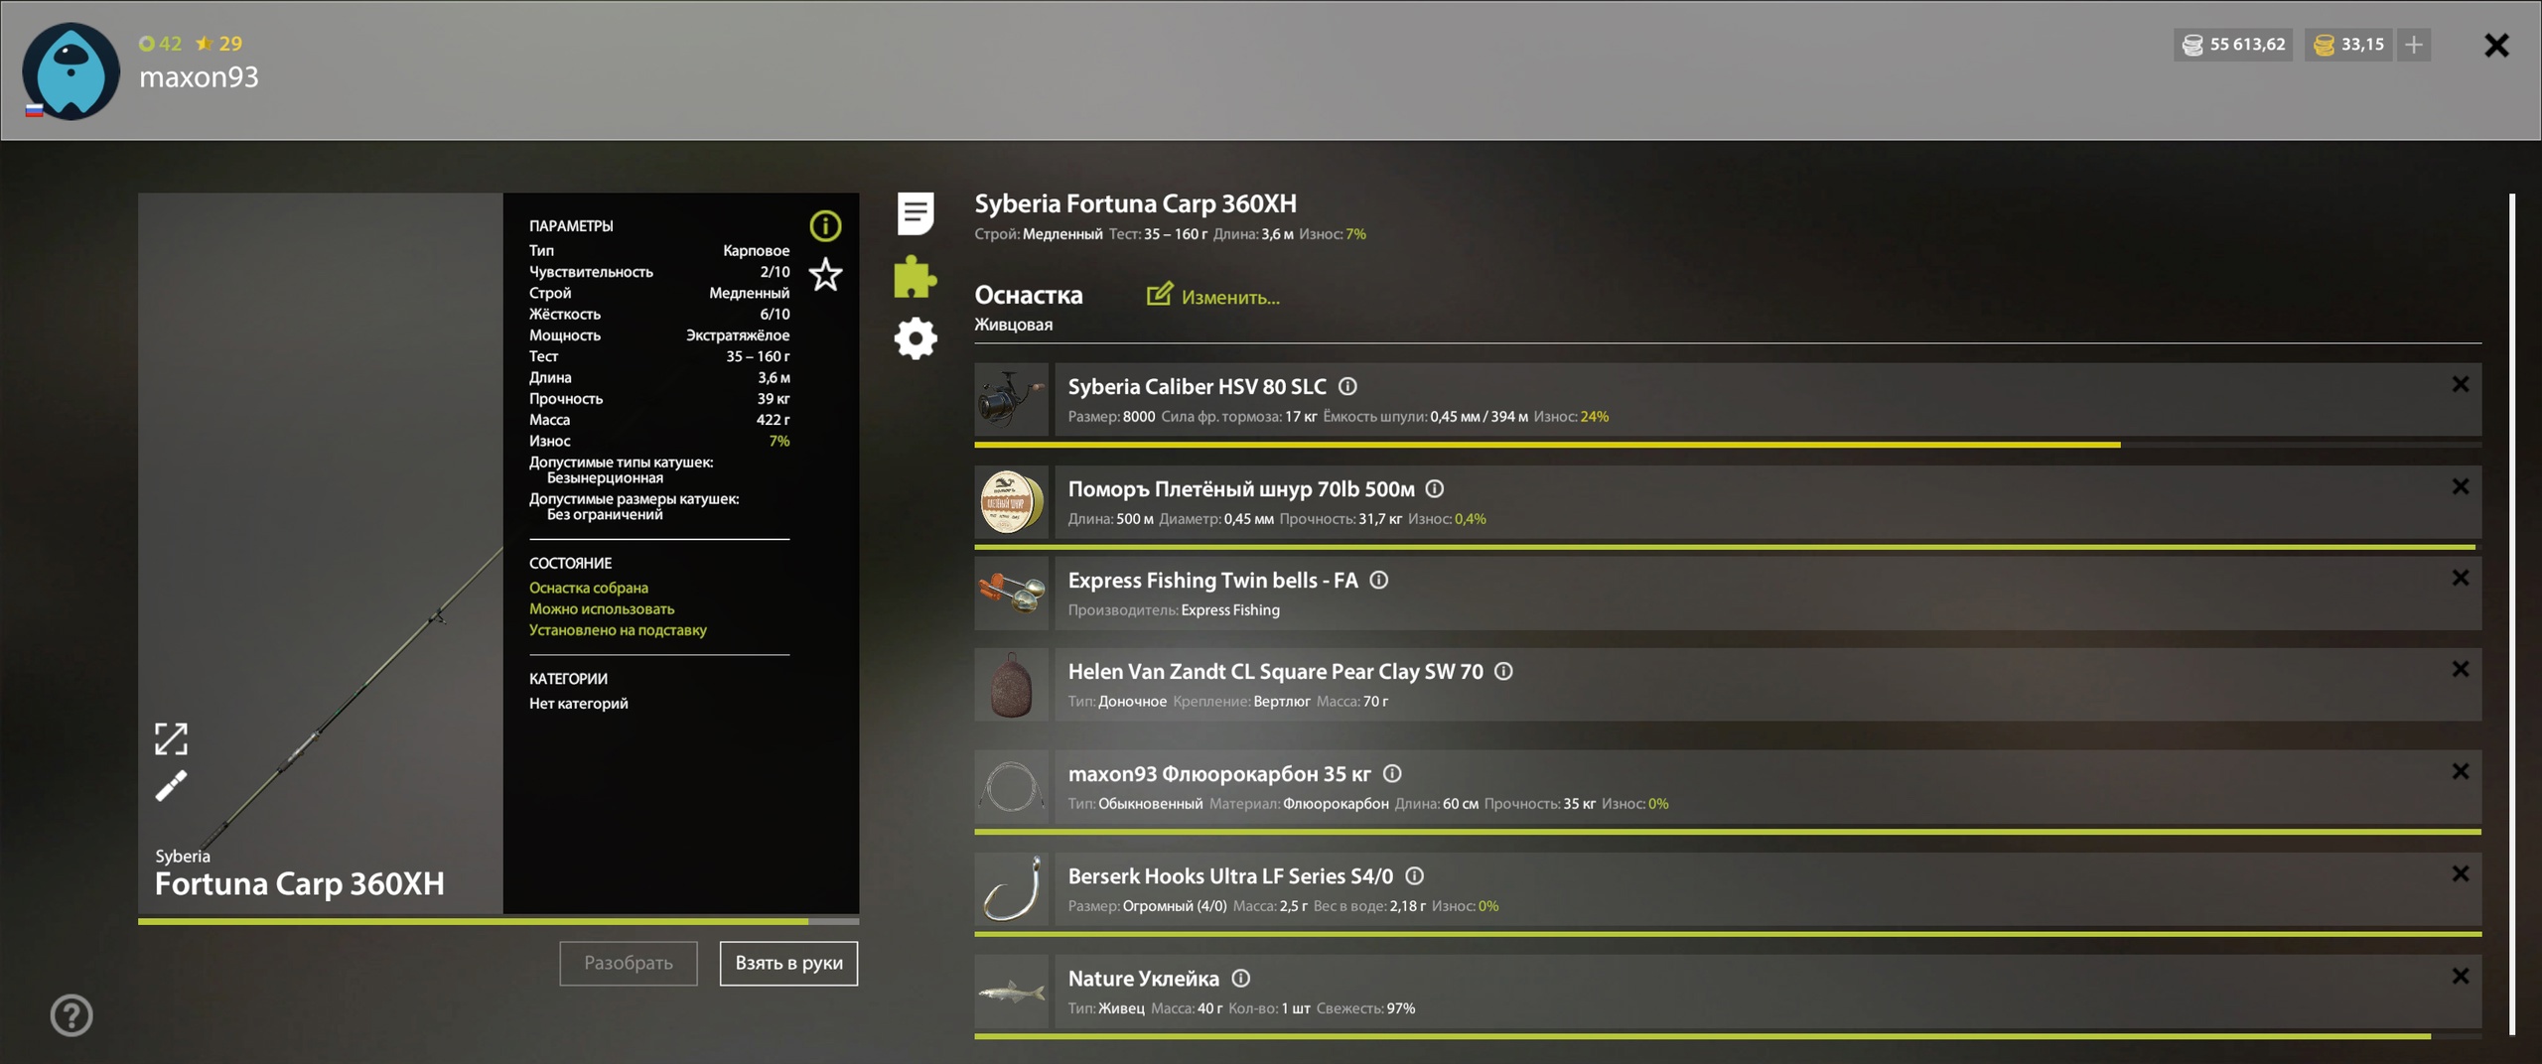Click the Взять в руки button
This screenshot has height=1064, width=2542.
click(x=788, y=963)
